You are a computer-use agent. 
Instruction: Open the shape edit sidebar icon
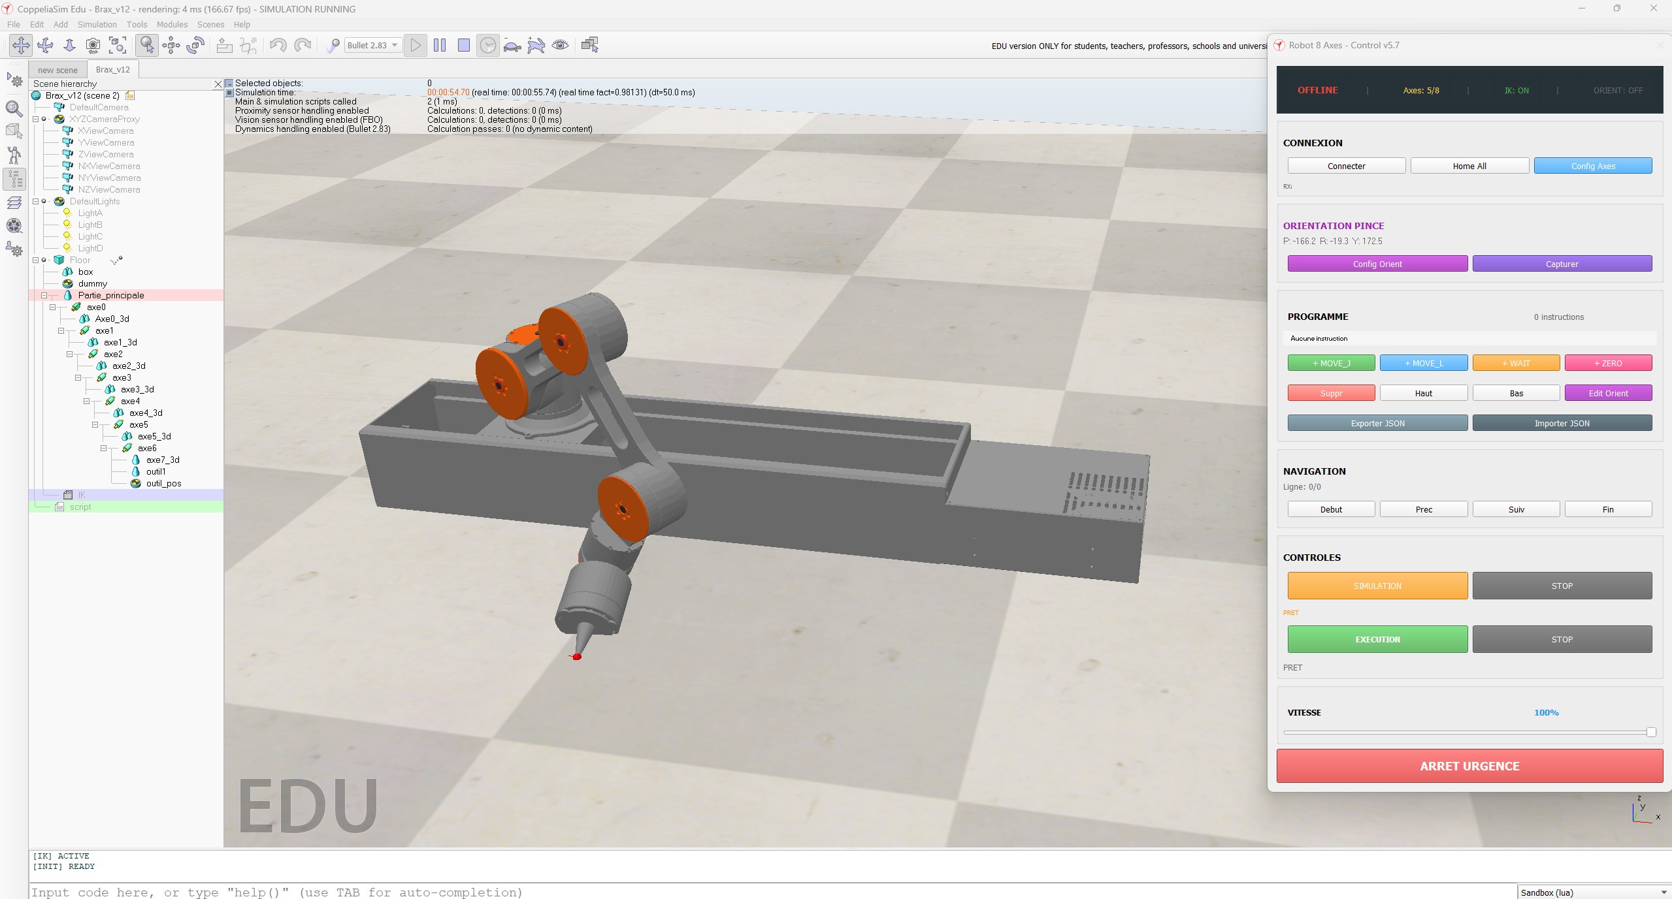point(14,131)
